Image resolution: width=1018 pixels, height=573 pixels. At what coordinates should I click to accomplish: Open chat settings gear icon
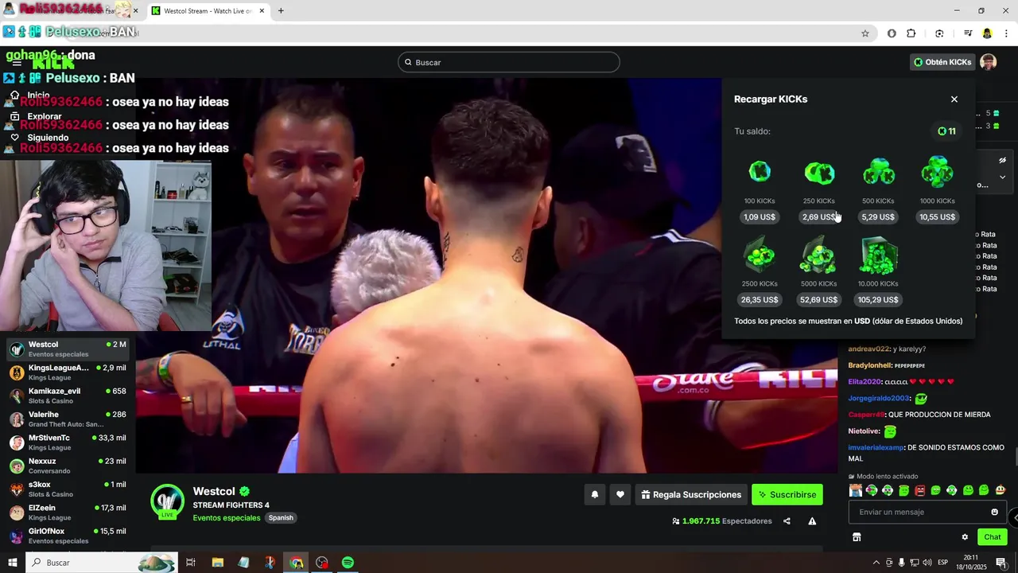[965, 537]
